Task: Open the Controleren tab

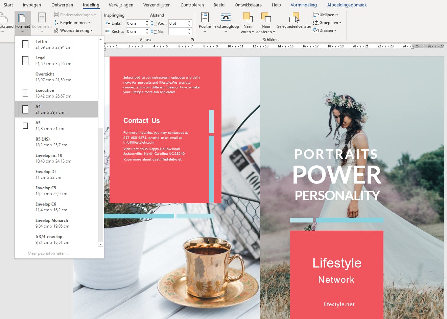Action: pyautogui.click(x=192, y=5)
